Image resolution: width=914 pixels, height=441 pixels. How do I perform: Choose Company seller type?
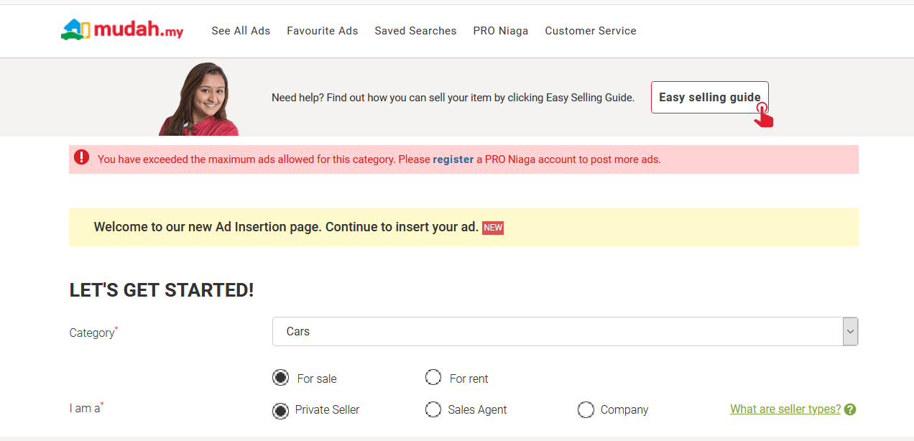(x=586, y=409)
